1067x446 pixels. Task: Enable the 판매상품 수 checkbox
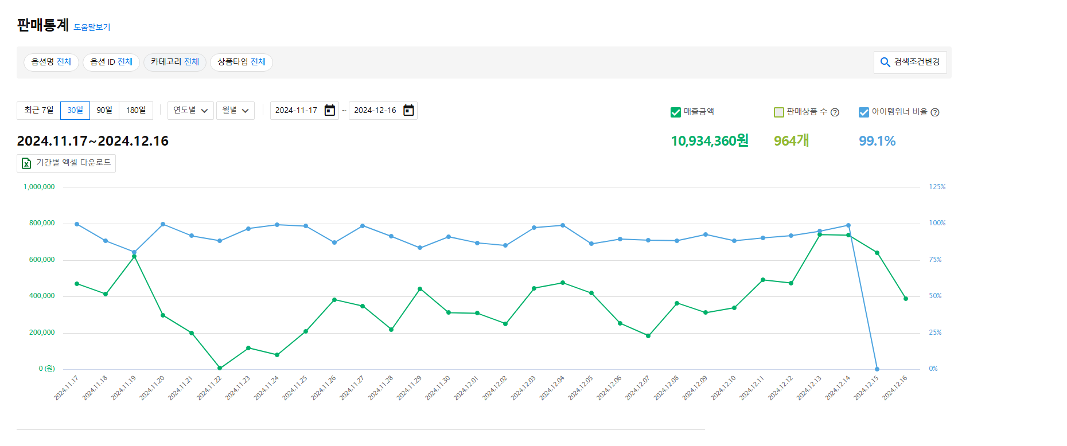click(x=779, y=112)
